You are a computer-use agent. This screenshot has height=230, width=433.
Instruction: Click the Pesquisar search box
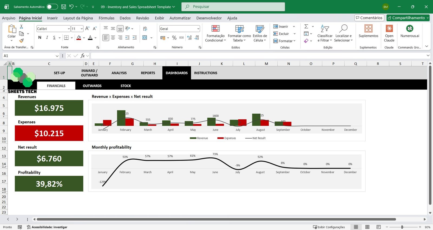tap(233, 7)
